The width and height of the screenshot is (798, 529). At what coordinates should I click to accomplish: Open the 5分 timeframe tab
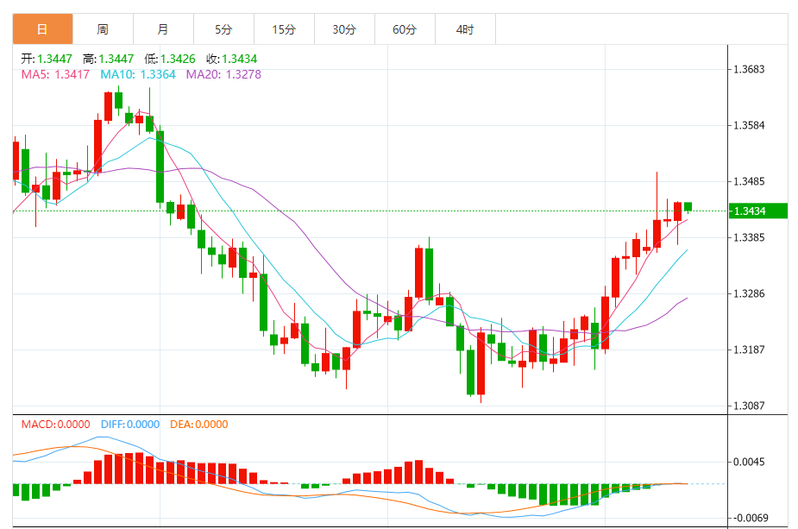223,29
